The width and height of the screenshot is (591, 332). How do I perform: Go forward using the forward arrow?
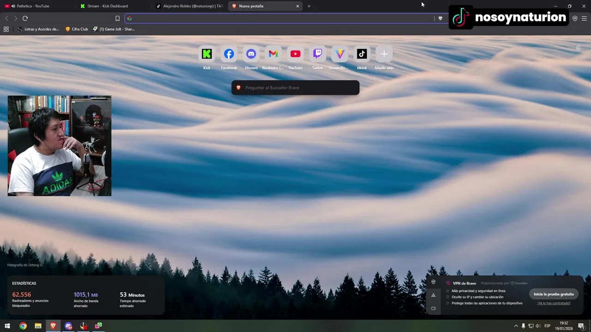click(16, 18)
